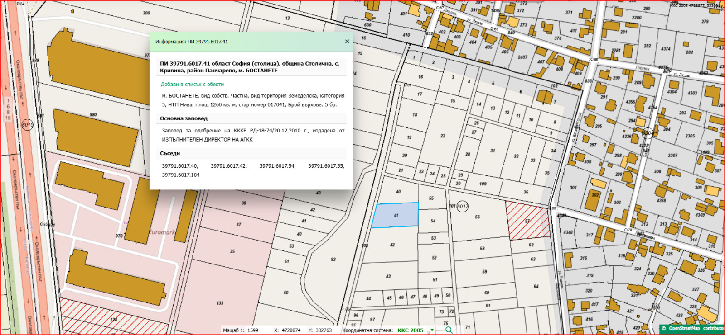Viewport: 725px width, 335px height.
Task: Click the district marker circle 6017
Action: pyautogui.click(x=462, y=206)
